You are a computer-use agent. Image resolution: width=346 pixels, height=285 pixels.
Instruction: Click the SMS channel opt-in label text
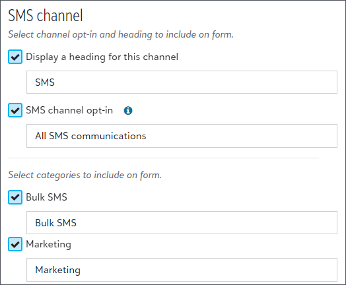coord(69,110)
